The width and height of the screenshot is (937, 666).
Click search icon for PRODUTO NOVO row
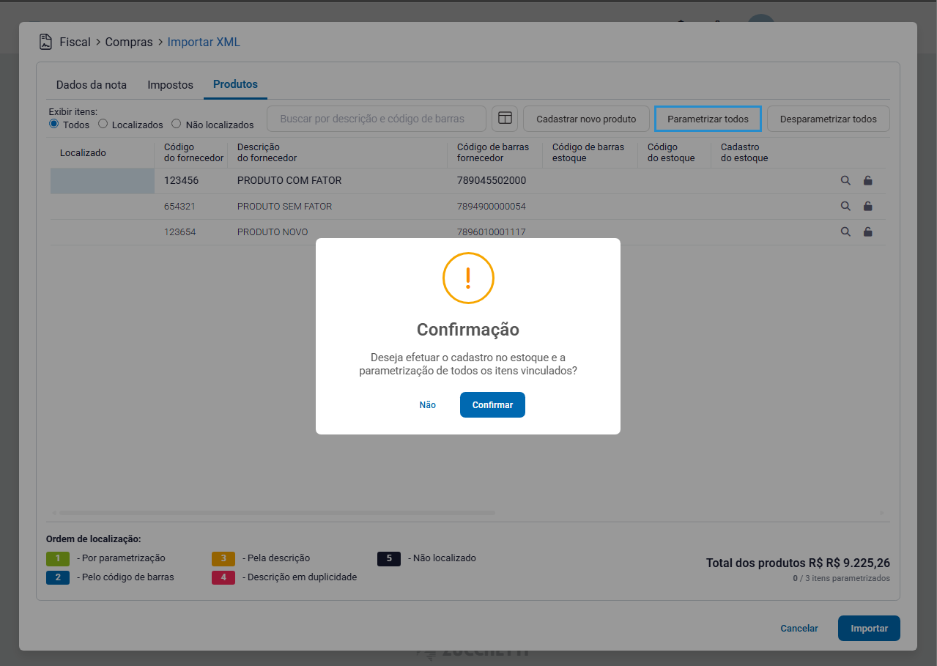pos(845,232)
